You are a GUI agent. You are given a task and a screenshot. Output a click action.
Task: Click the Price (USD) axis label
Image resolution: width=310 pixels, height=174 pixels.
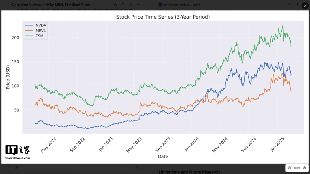tap(8, 77)
